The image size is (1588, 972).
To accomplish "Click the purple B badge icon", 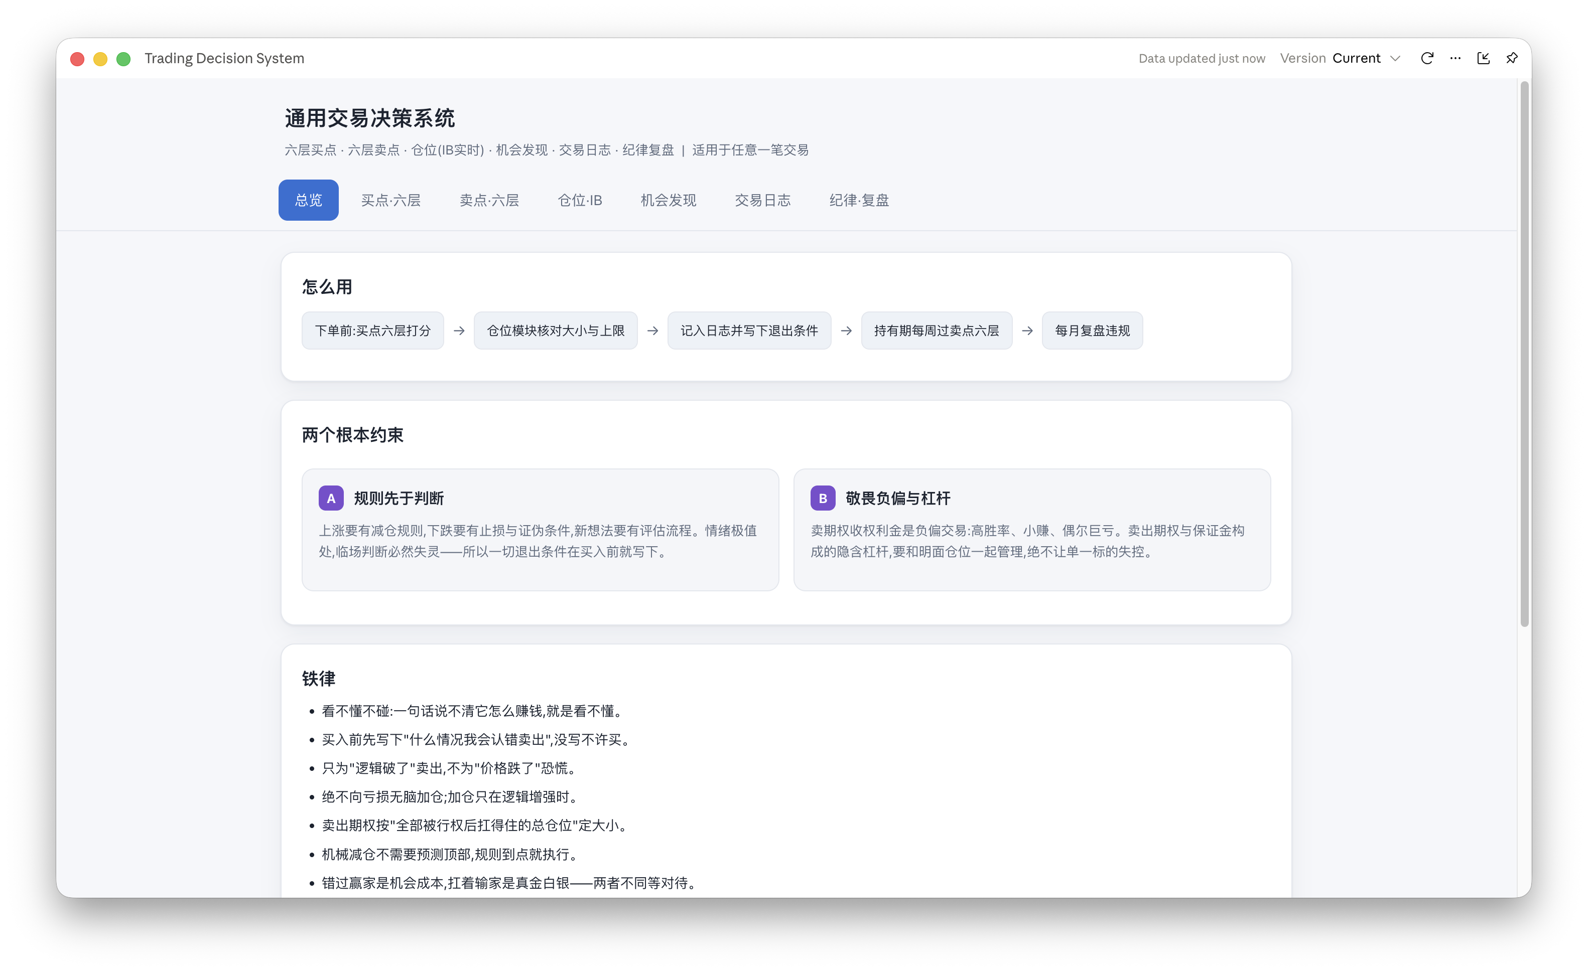I will click(822, 498).
